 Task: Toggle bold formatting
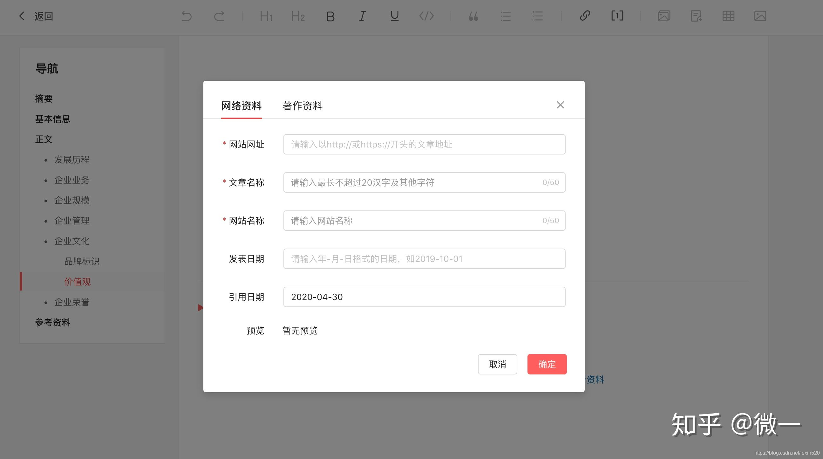(x=330, y=16)
